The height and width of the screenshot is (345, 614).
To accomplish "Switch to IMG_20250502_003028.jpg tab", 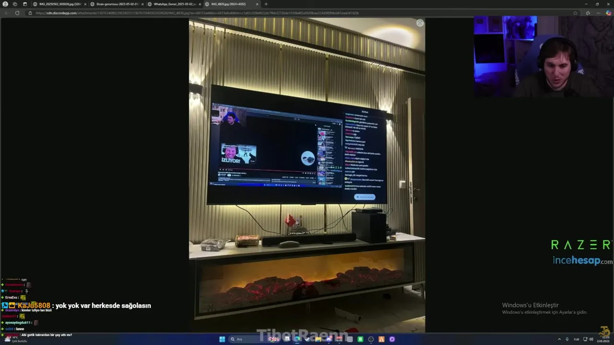I will point(60,4).
